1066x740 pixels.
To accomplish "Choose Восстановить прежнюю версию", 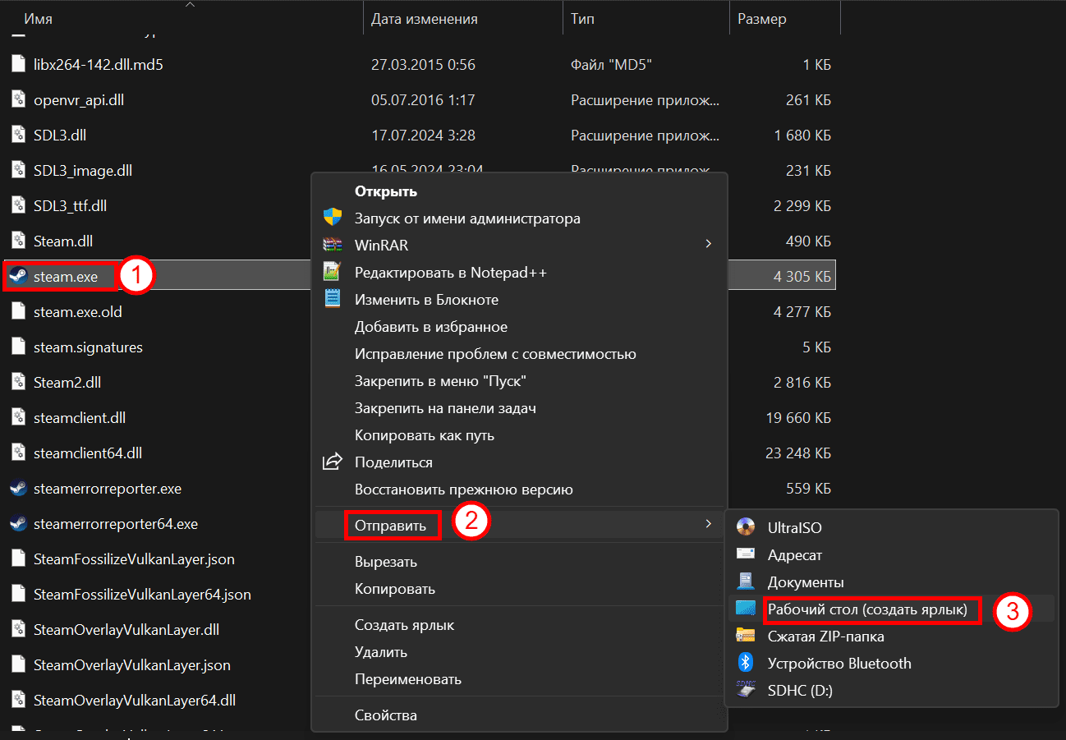I will tap(464, 490).
